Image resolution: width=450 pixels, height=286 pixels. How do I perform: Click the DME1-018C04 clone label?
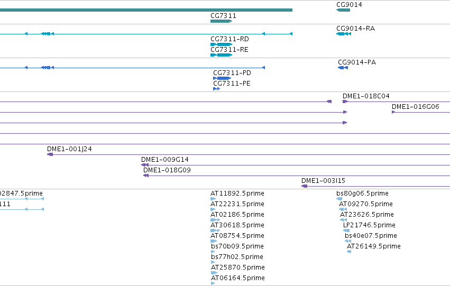coord(366,96)
